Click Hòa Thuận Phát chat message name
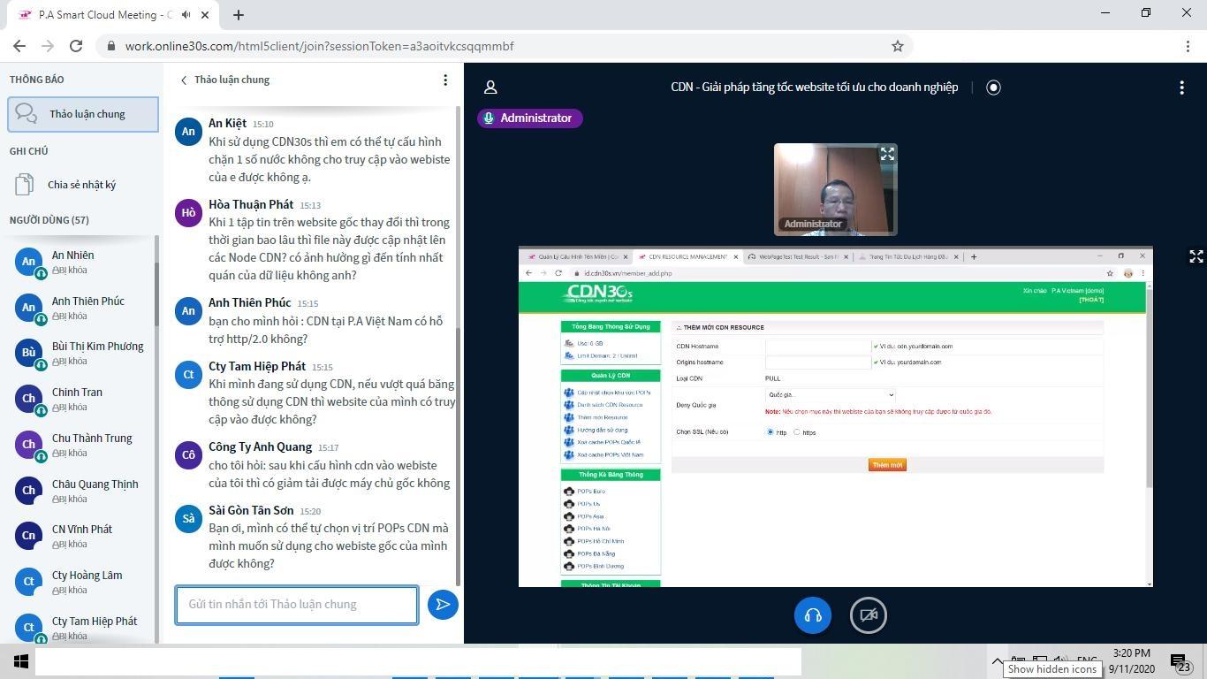This screenshot has width=1207, height=679. pyautogui.click(x=251, y=204)
